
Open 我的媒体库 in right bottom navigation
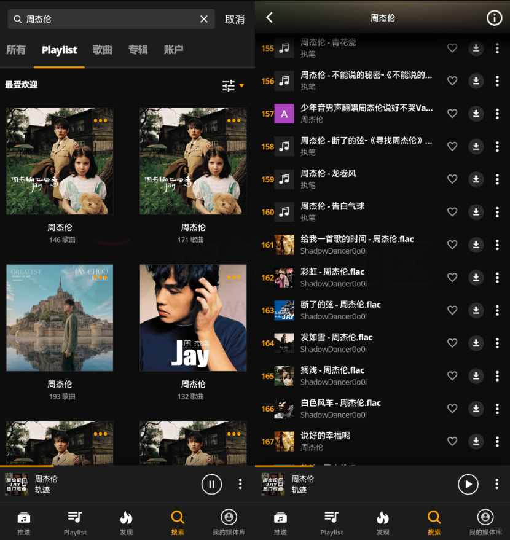click(x=485, y=523)
